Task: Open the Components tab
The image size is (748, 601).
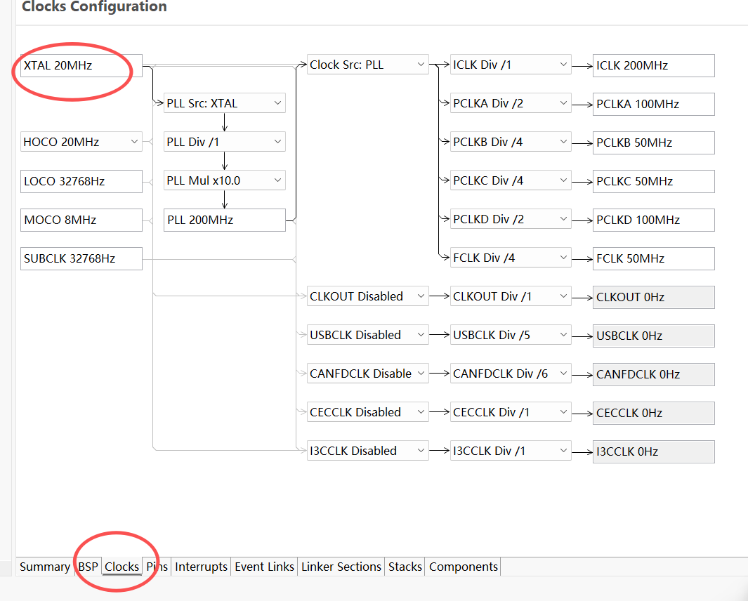Action: 464,567
